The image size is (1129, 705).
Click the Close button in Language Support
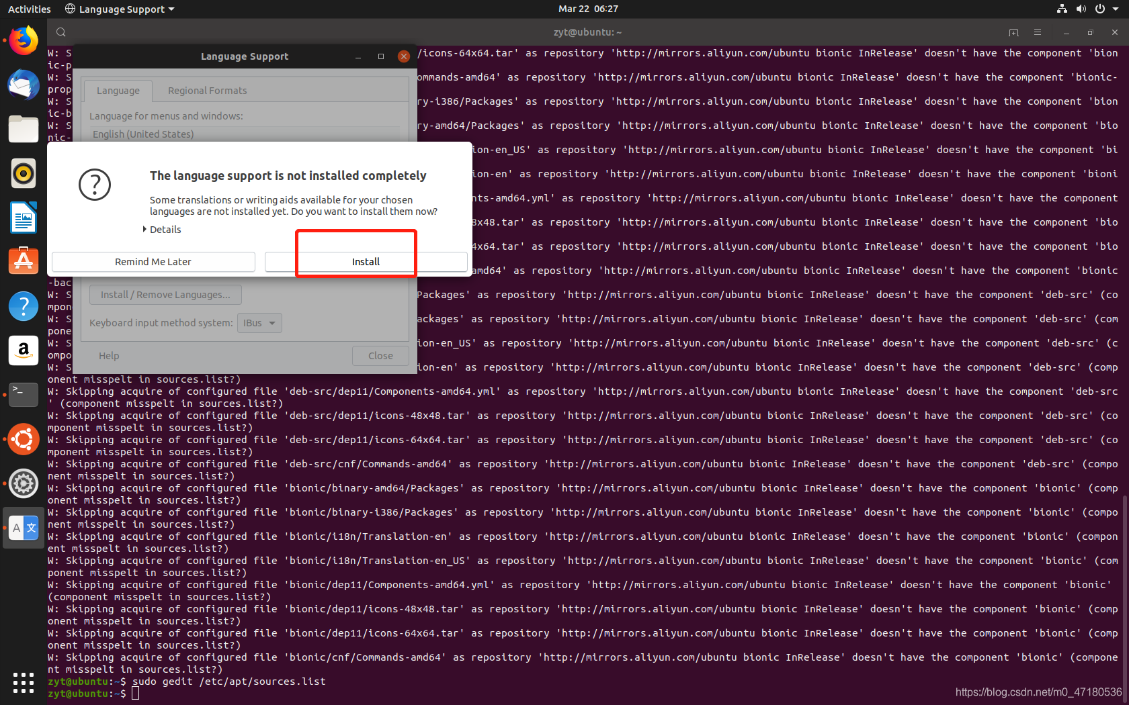coord(380,356)
